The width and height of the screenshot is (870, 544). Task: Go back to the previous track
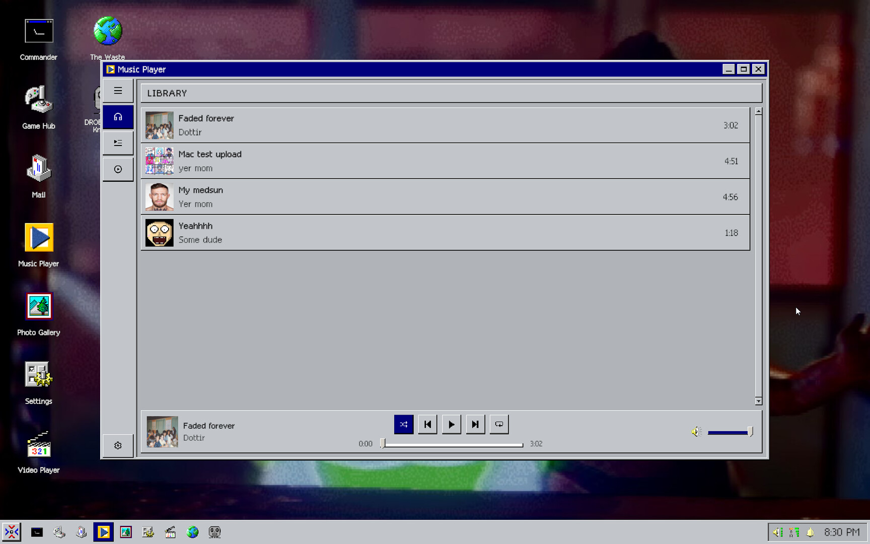point(427,424)
